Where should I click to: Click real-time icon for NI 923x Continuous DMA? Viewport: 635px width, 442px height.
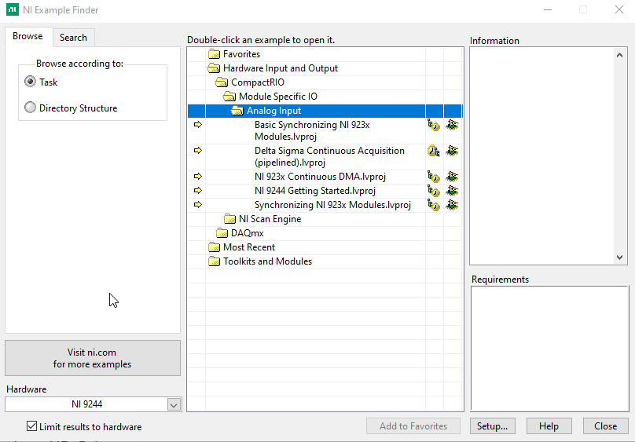tap(434, 177)
